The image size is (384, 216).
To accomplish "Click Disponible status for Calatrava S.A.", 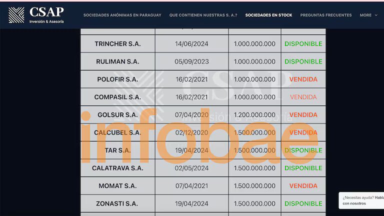I will pyautogui.click(x=303, y=168).
